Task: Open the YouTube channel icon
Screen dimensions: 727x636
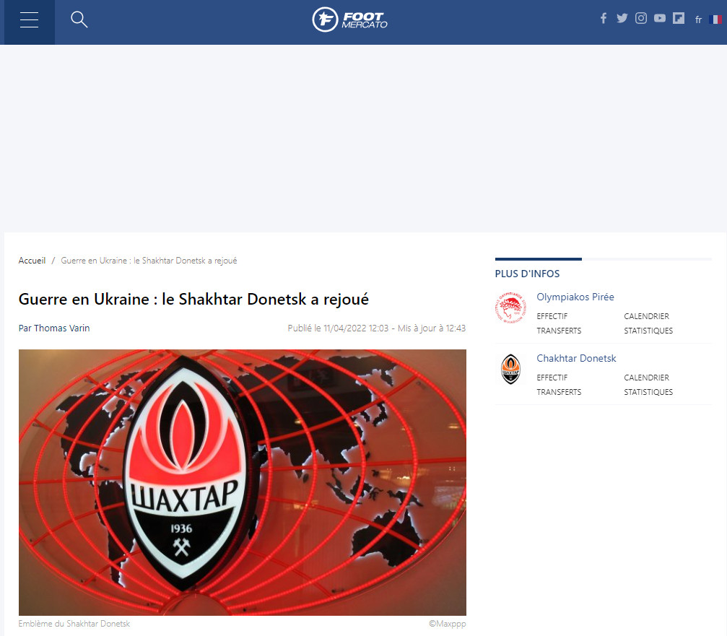Action: 660,19
